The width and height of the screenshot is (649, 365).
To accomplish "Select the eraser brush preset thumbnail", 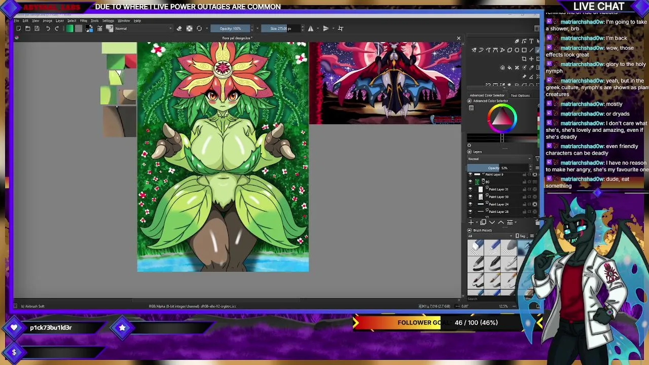I will 476,247.
